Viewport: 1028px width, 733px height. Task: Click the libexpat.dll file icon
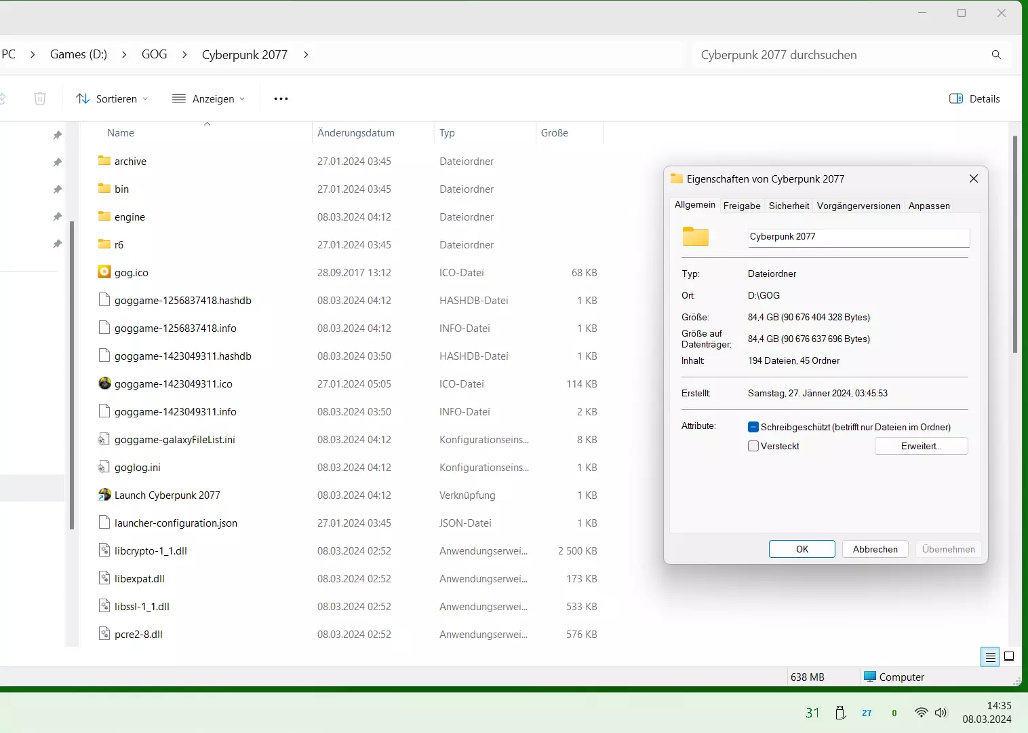click(104, 578)
